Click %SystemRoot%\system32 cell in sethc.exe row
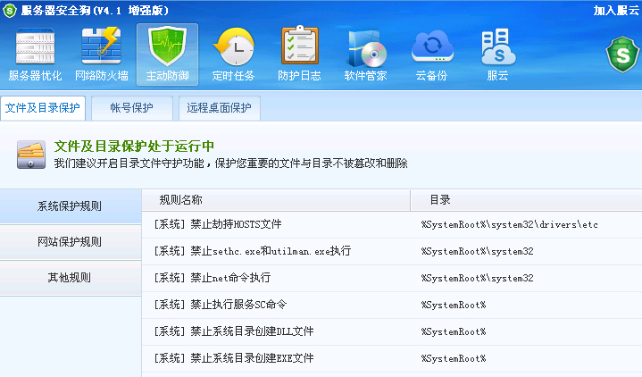Viewport: 642px width, 377px height. point(478,251)
